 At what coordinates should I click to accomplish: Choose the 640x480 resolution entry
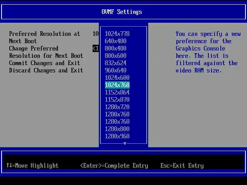115,41
